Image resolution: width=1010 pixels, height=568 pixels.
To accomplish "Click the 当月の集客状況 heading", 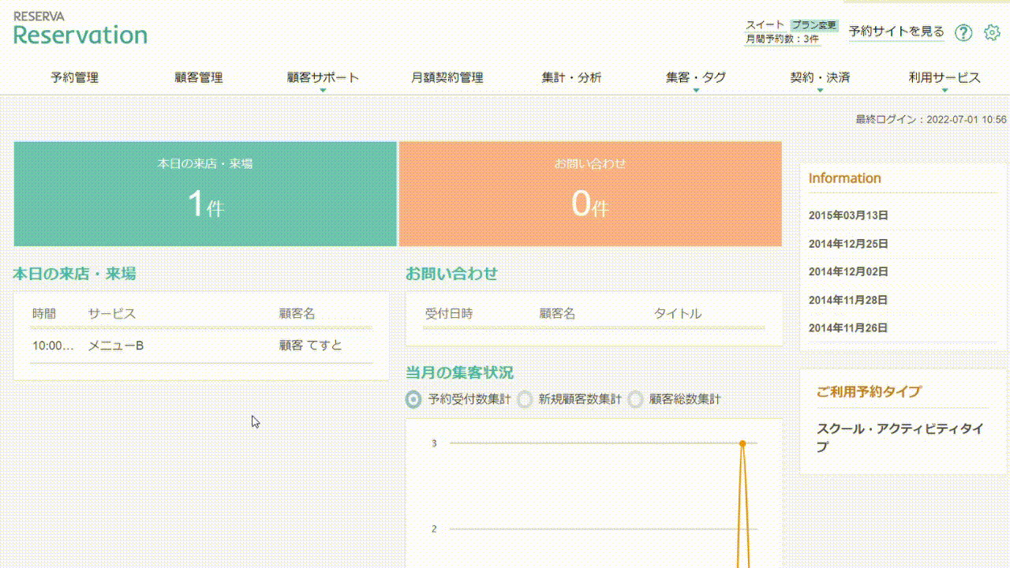I will (459, 372).
